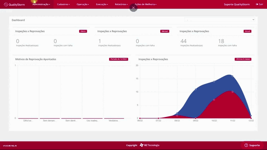Click the red data point at 10/22
Image resolution: width=267 pixels, height=150 pixels.
pyautogui.click(x=214, y=100)
